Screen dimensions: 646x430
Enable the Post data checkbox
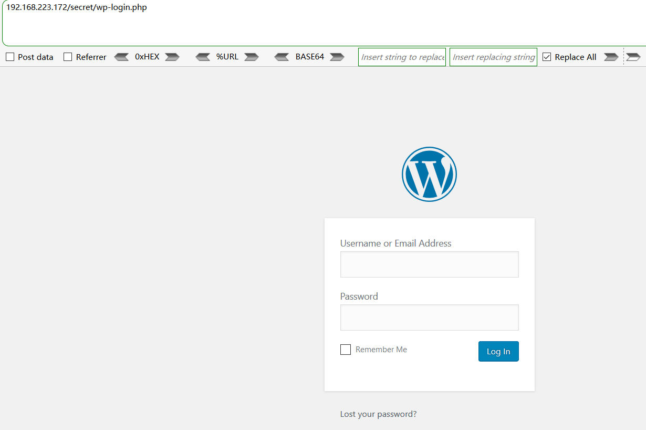coord(10,57)
